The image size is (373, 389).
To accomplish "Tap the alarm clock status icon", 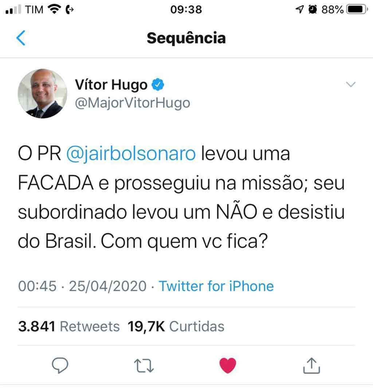I will (x=313, y=9).
